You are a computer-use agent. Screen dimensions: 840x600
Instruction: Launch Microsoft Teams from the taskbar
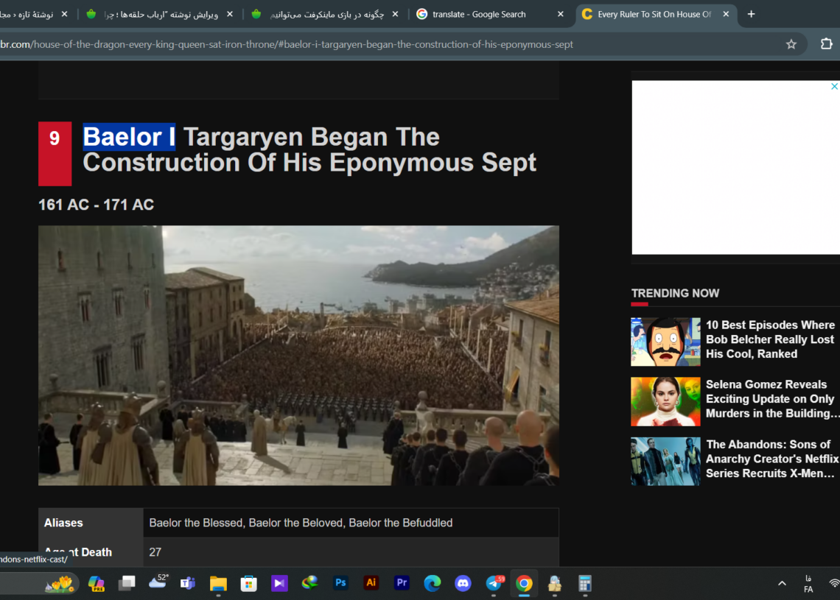click(x=187, y=583)
